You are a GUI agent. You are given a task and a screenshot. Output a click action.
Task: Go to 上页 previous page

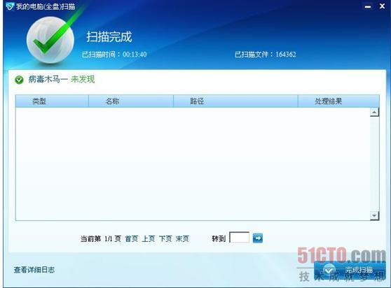pos(149,239)
